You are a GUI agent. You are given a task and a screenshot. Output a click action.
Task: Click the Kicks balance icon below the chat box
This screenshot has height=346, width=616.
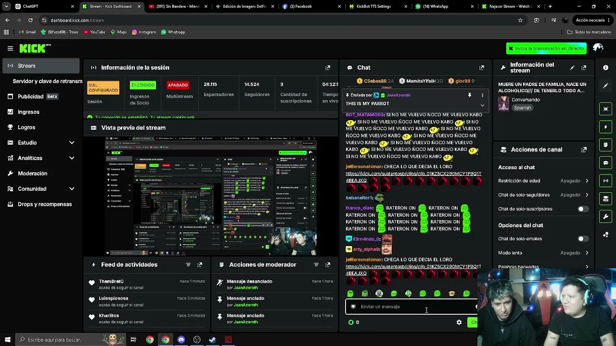(x=351, y=322)
